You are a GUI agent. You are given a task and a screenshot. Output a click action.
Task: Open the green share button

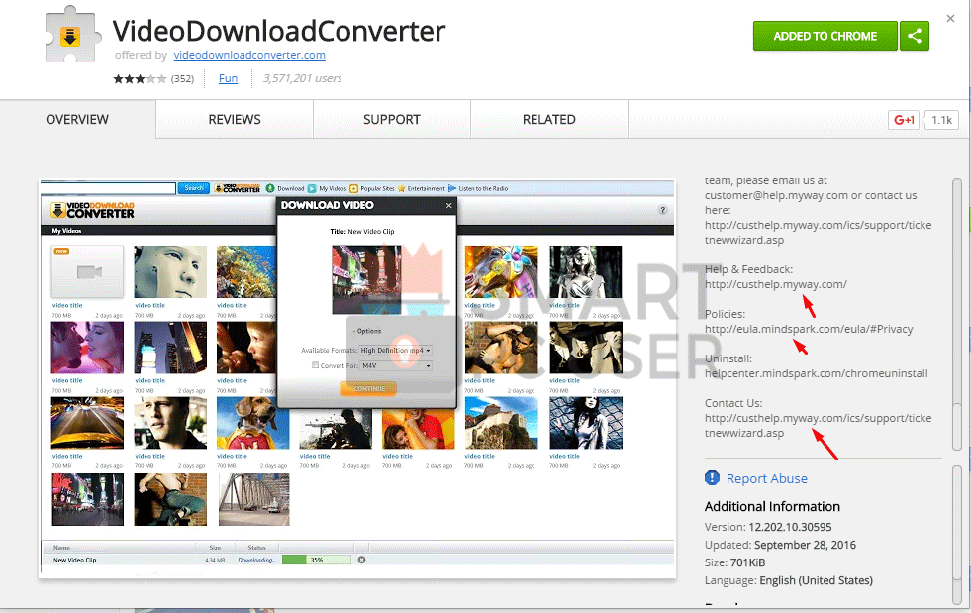coord(915,36)
